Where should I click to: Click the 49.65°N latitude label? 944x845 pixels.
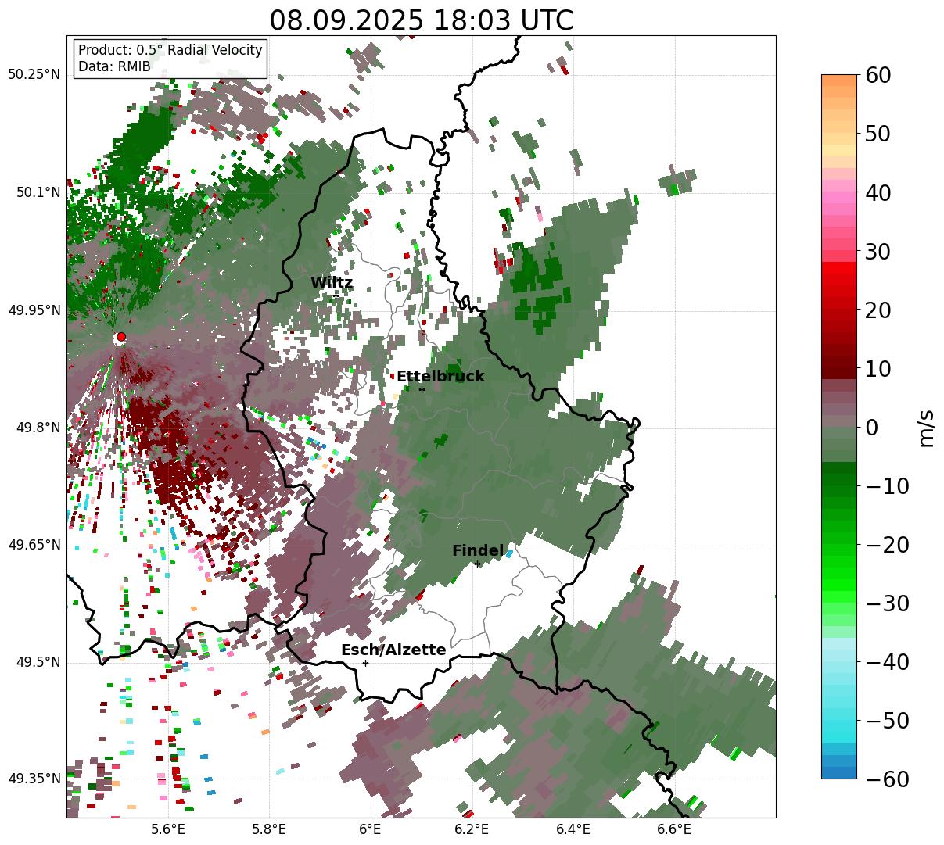point(34,545)
